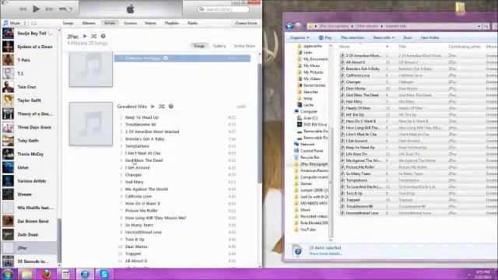This screenshot has height=280, width=498.
Task: Select file Hail Mary in Explorer list
Action: tap(354, 102)
